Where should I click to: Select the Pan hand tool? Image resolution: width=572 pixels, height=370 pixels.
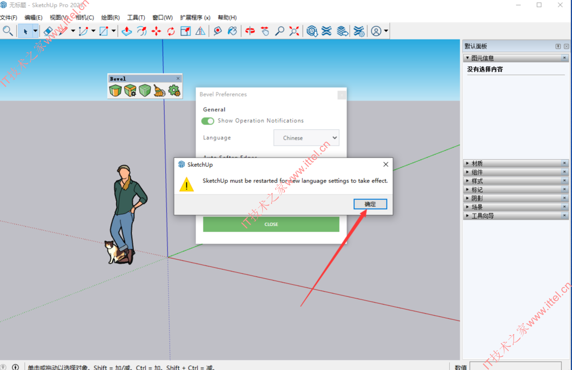(265, 31)
